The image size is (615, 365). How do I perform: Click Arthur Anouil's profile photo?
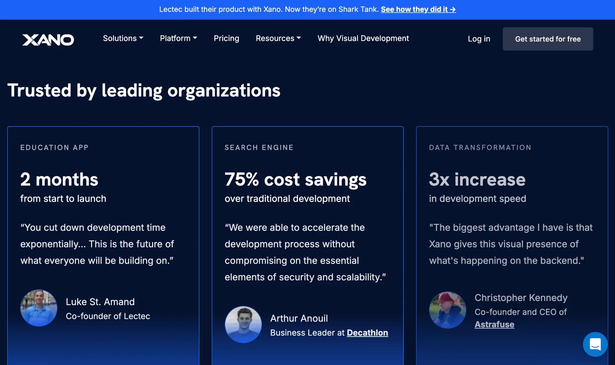point(243,324)
